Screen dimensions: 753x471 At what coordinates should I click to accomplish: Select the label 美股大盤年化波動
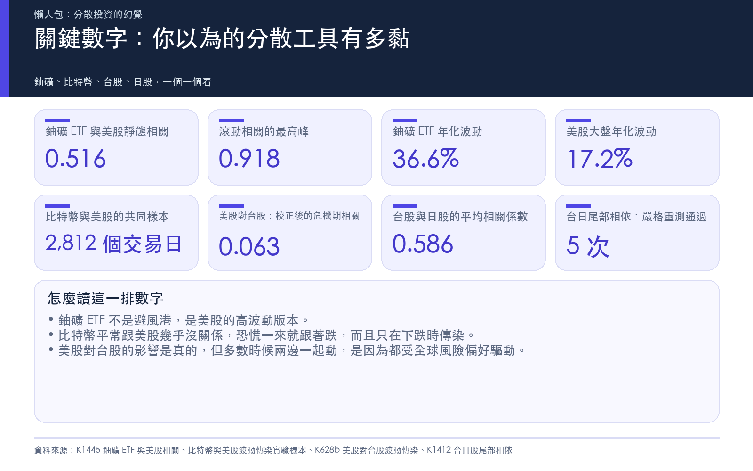611,131
